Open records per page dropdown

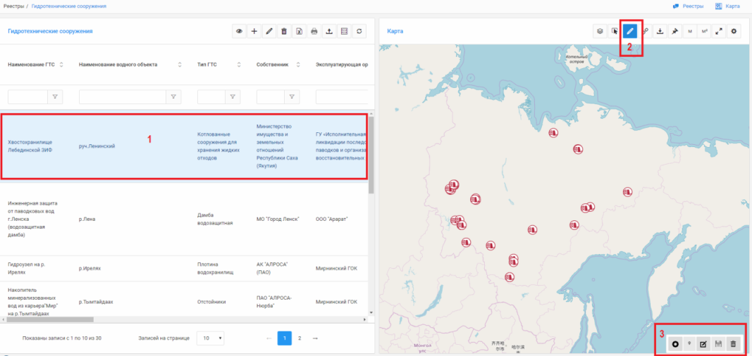point(210,338)
